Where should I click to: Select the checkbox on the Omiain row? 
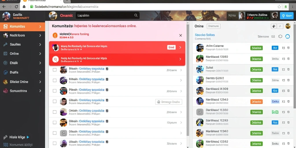point(55,112)
